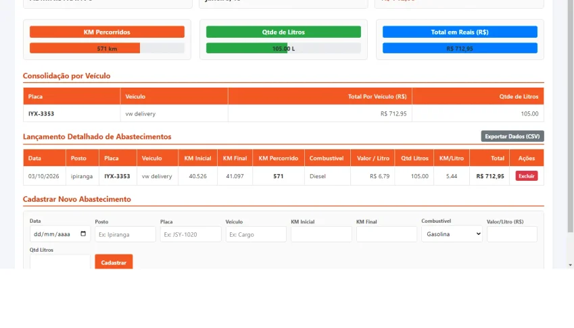Expand the Combustível dropdown showing Gasolina

(452, 234)
